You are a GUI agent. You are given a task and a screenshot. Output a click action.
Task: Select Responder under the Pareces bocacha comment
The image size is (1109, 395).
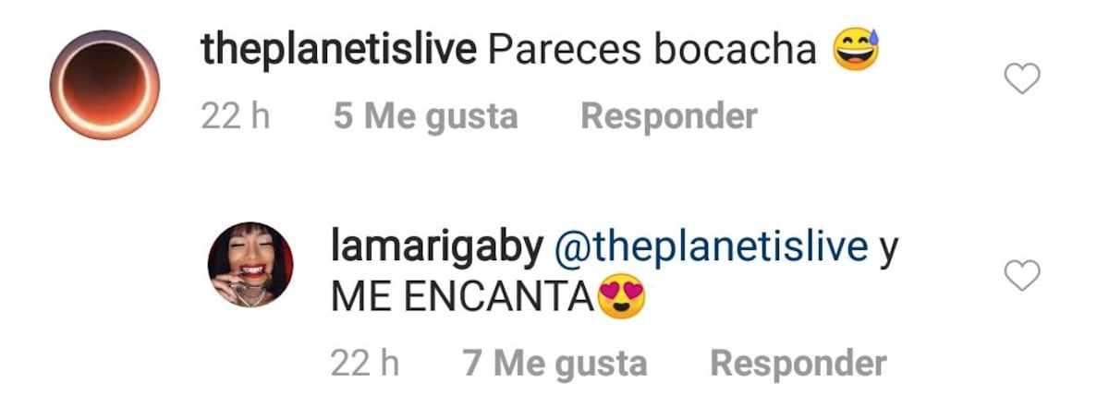[x=668, y=116]
